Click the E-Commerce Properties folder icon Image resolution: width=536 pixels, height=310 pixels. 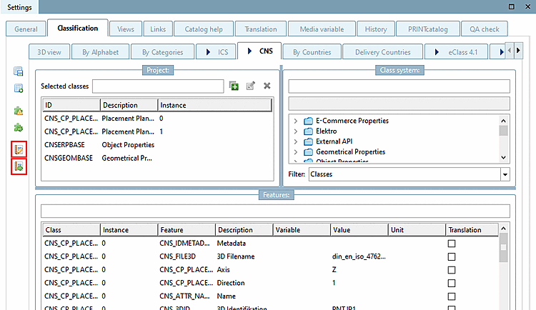click(308, 121)
